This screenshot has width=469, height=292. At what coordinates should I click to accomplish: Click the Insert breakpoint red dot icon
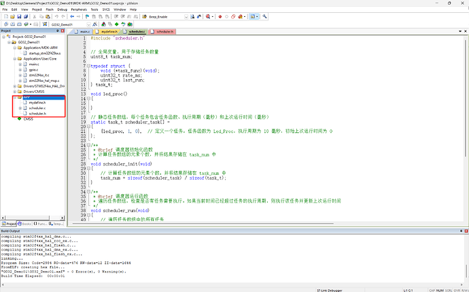[x=220, y=17]
